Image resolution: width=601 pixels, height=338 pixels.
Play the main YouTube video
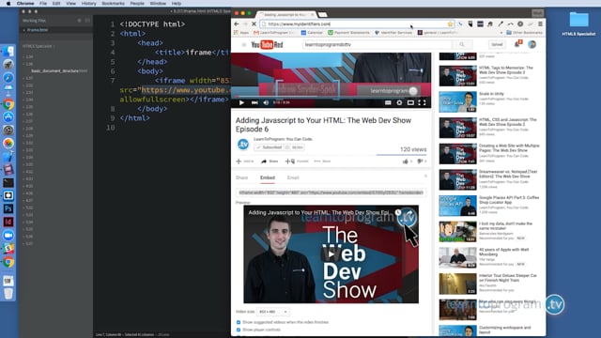coord(241,102)
